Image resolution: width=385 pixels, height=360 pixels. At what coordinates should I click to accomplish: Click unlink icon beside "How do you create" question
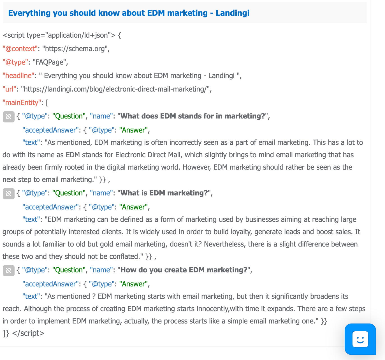[9, 270]
